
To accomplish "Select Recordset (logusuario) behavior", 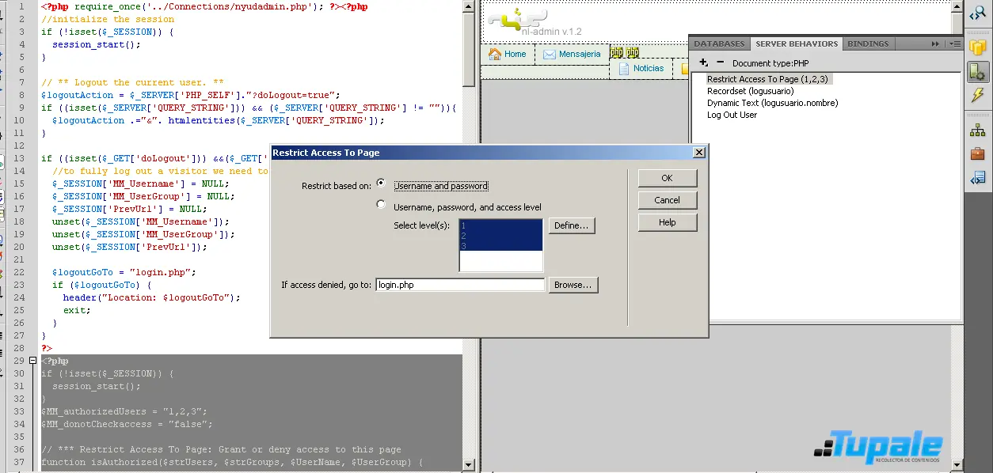I will (750, 91).
